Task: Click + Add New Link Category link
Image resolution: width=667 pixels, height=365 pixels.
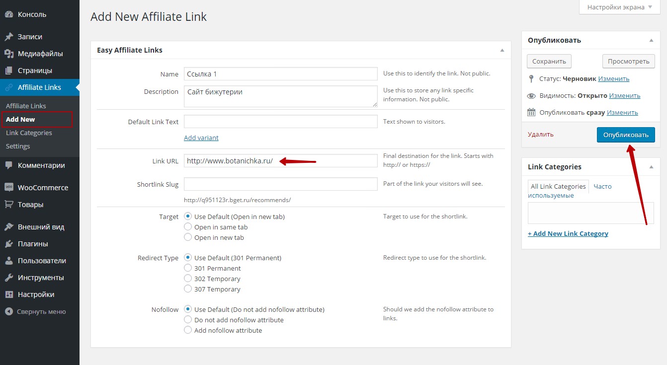Action: (568, 233)
